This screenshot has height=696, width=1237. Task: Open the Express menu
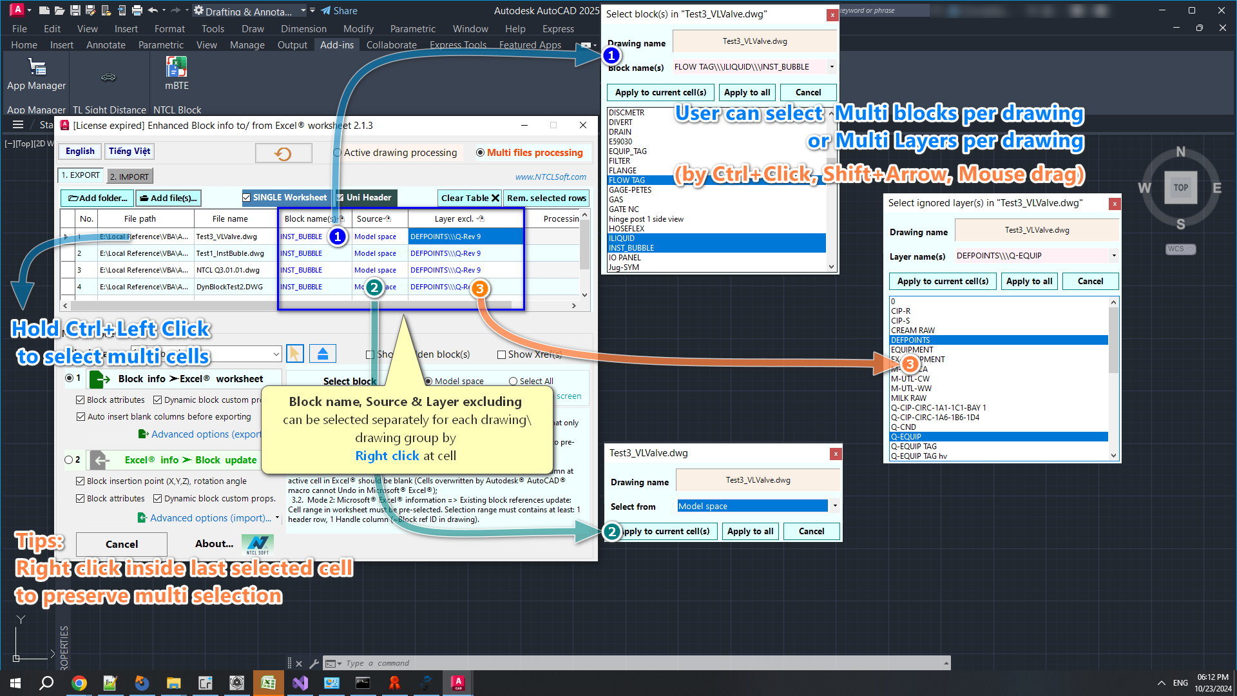pos(557,29)
